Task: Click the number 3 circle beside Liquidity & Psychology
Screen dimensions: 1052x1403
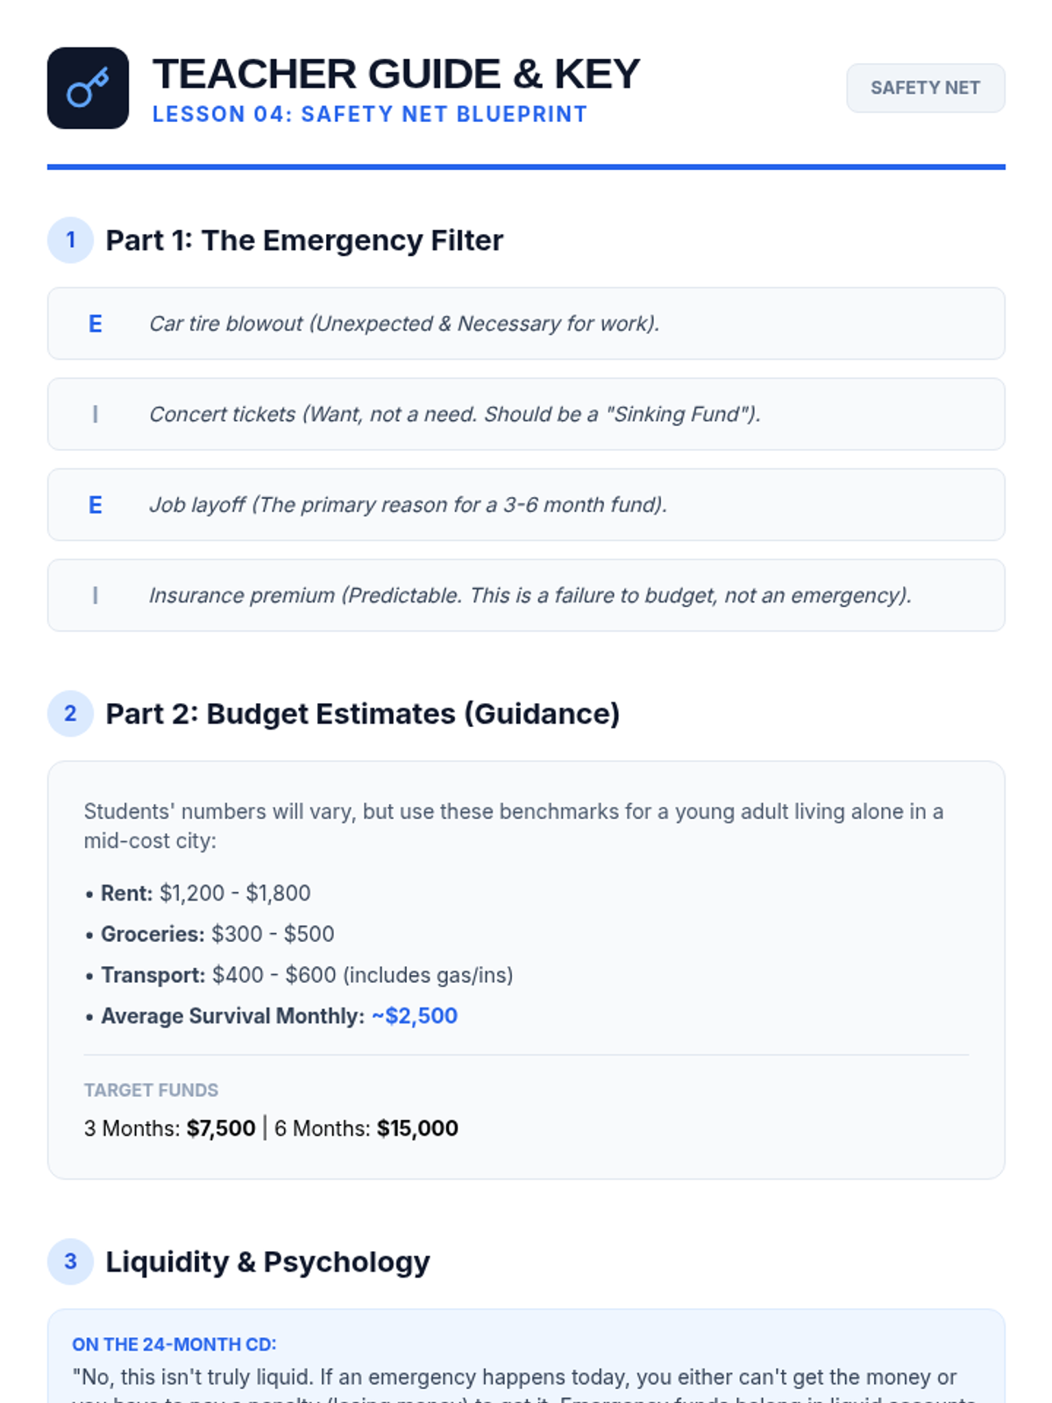Action: tap(70, 1262)
